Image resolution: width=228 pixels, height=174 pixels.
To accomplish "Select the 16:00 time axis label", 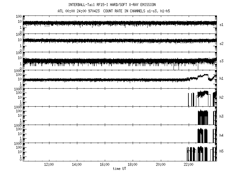I will click(104, 165).
